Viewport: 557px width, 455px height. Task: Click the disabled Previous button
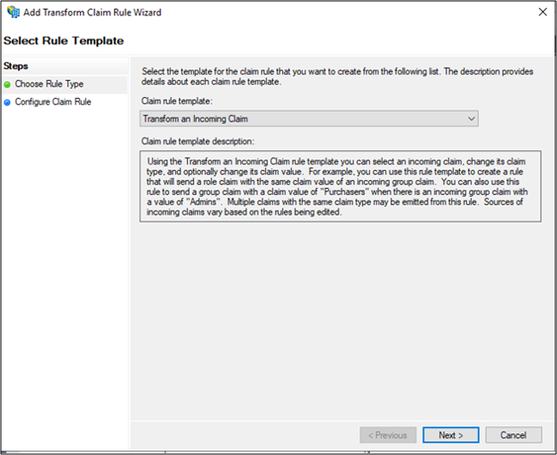click(387, 435)
